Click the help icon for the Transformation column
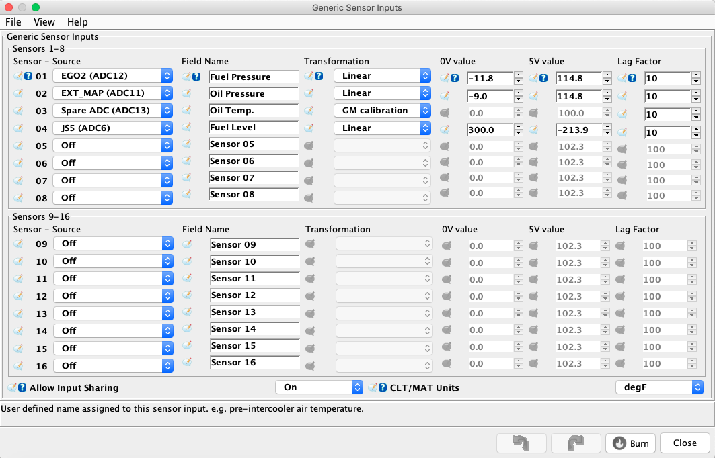 (319, 76)
